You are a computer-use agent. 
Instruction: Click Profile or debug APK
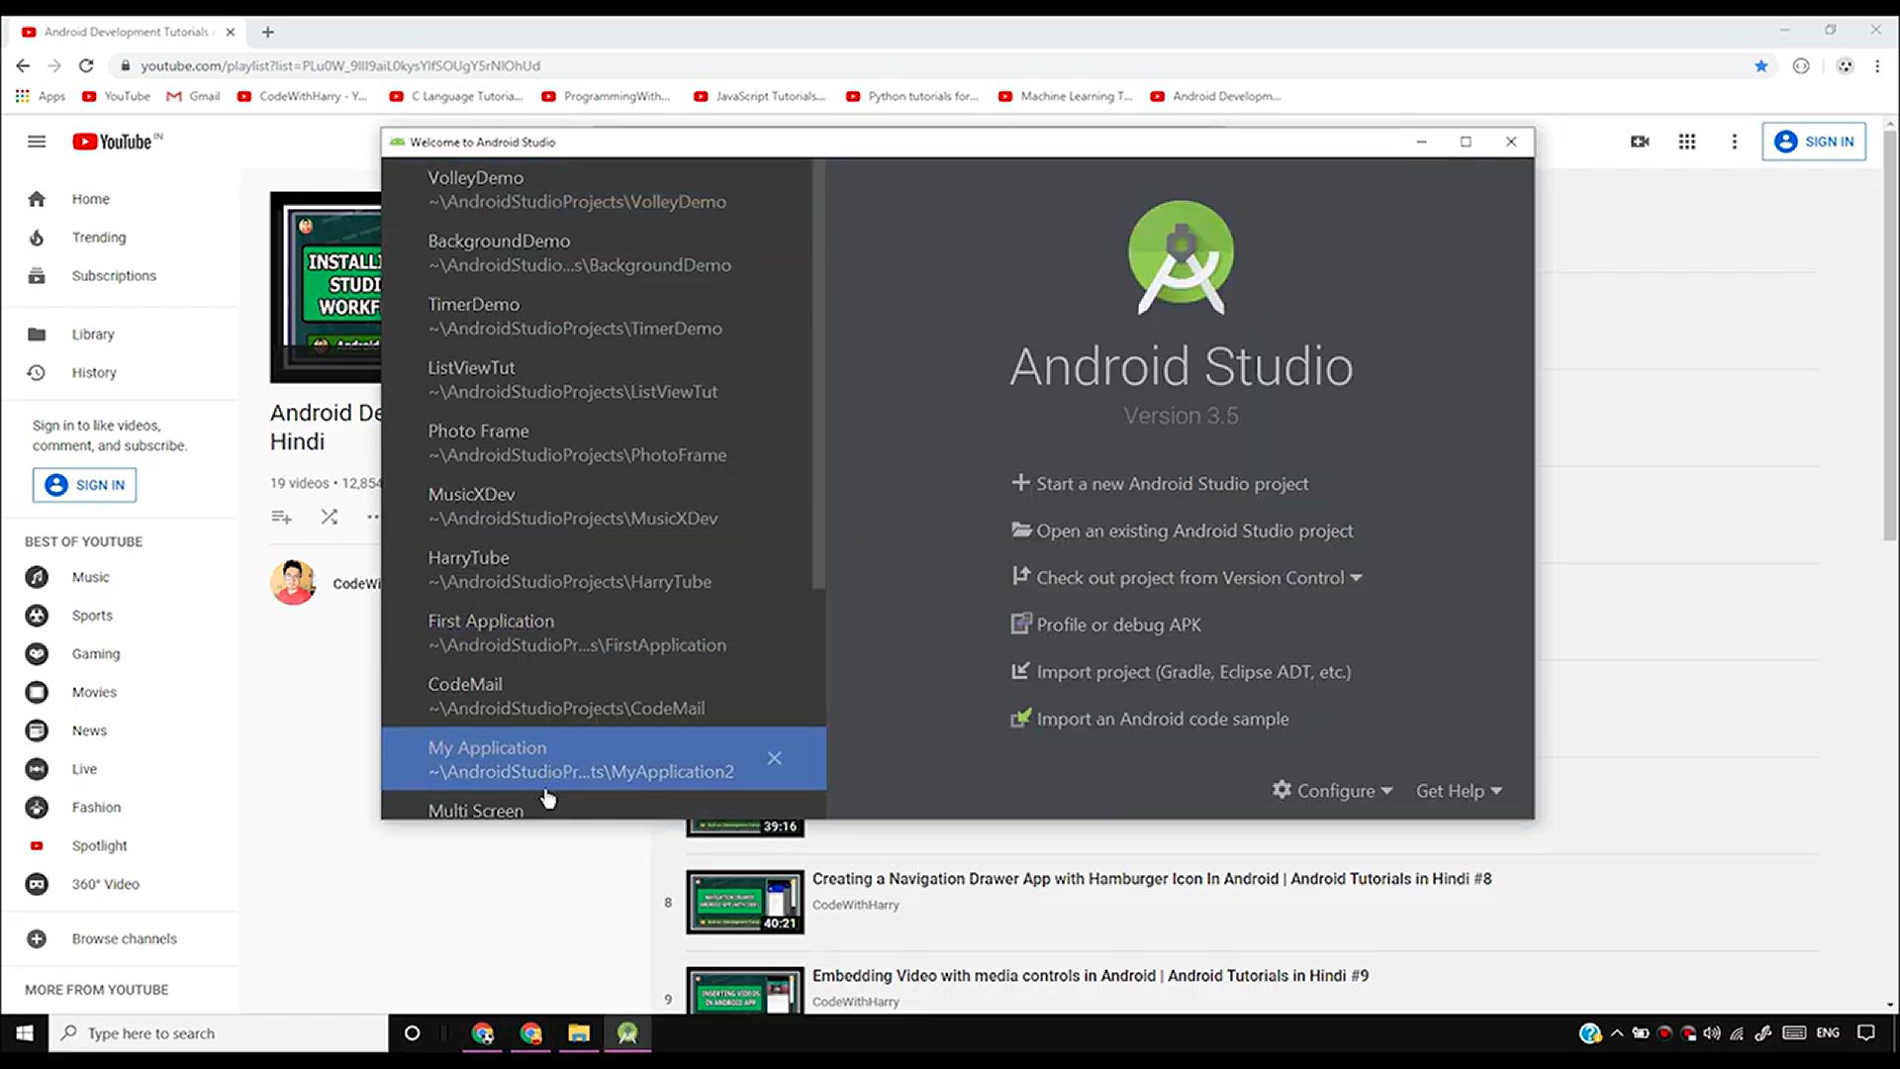(1106, 625)
